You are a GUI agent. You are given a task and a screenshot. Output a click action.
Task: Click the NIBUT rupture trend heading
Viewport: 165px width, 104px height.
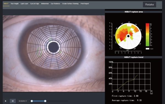(134, 57)
